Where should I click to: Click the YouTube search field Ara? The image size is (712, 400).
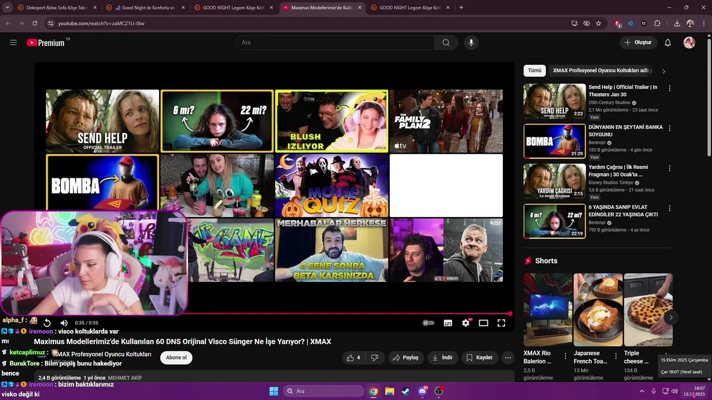(335, 43)
